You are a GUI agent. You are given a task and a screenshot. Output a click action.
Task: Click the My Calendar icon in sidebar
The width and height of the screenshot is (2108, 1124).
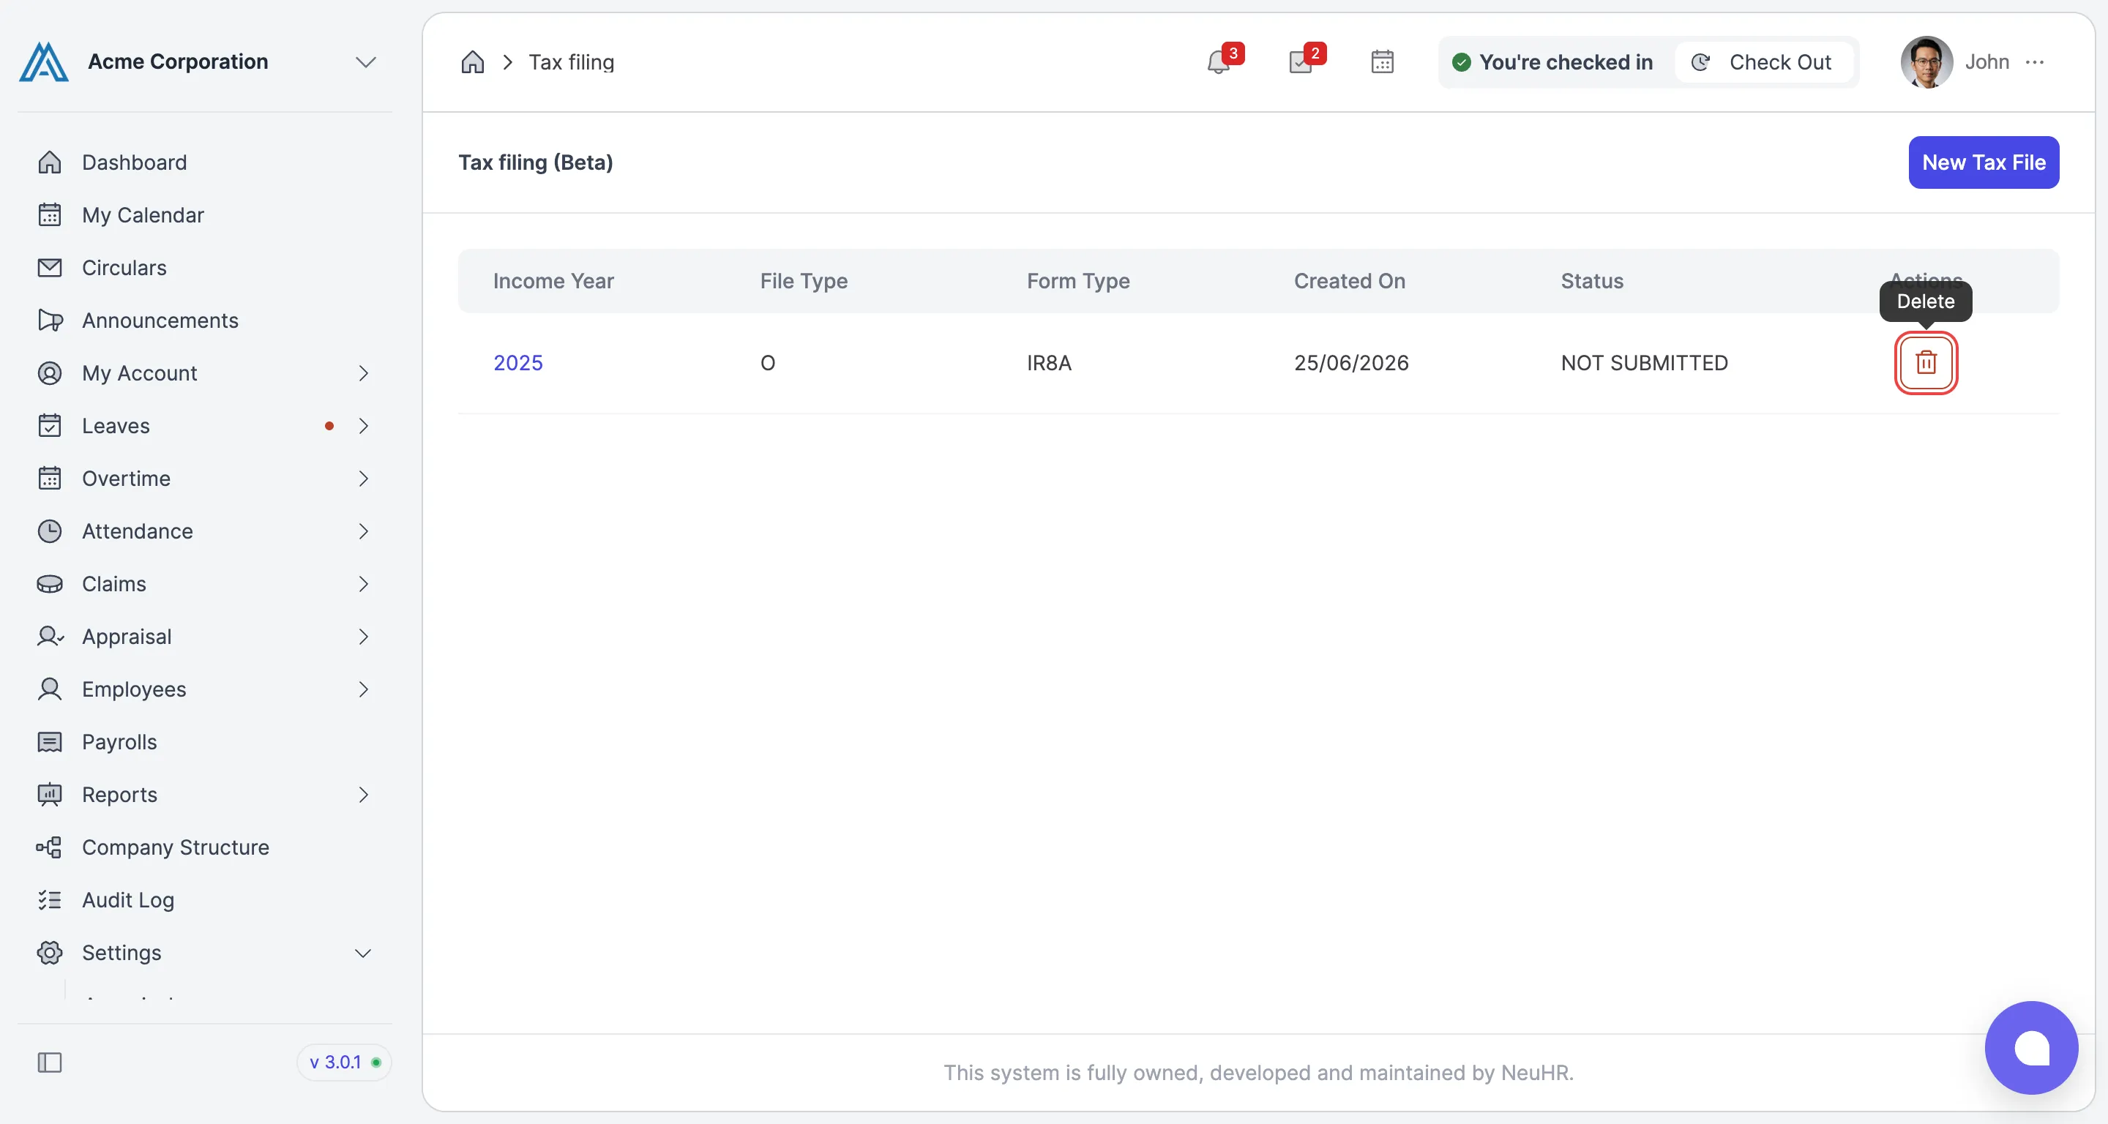tap(50, 215)
